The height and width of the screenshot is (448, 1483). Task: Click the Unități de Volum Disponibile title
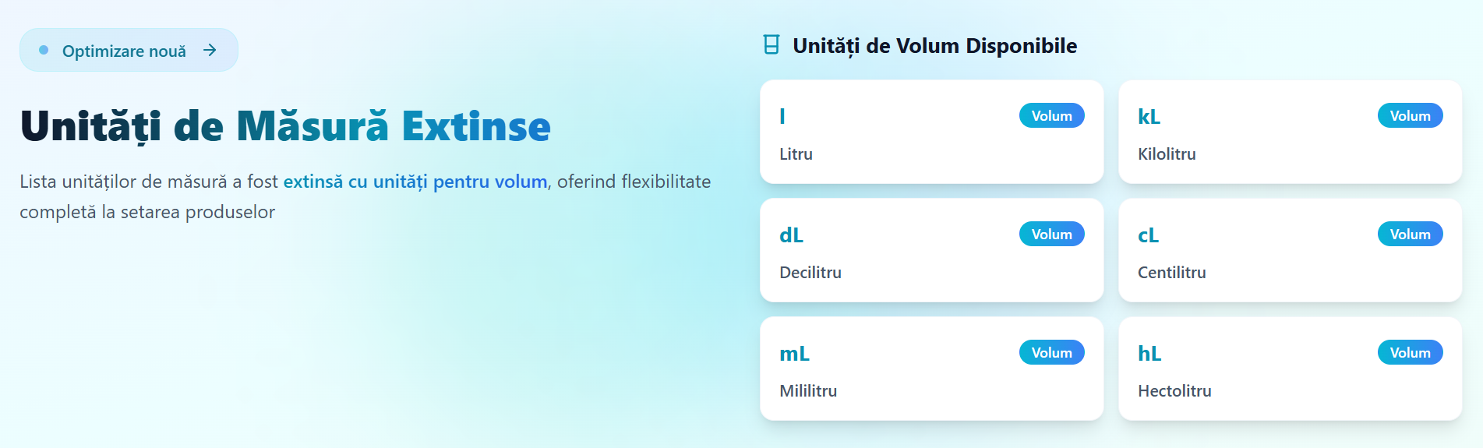point(935,46)
